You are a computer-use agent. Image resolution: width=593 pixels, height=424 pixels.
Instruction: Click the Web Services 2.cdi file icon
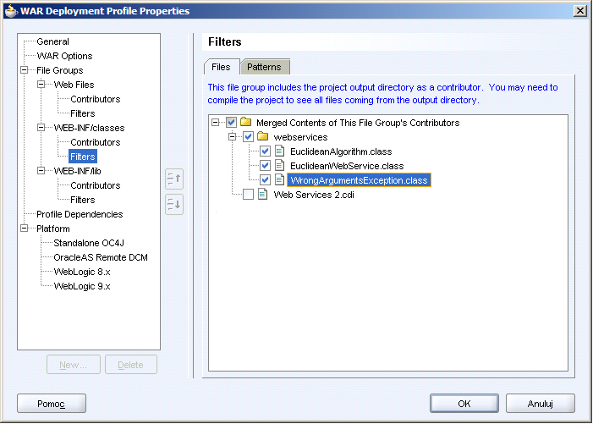click(262, 195)
